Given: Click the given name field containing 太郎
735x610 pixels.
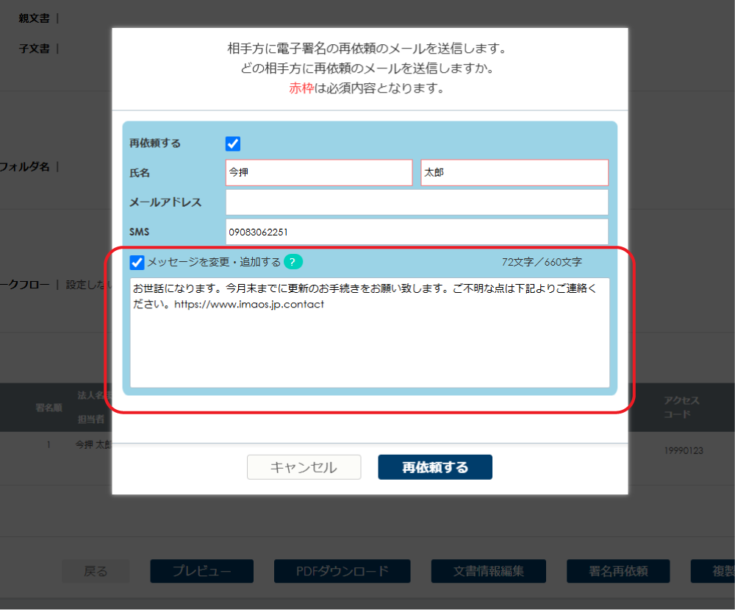Looking at the screenshot, I should 514,172.
